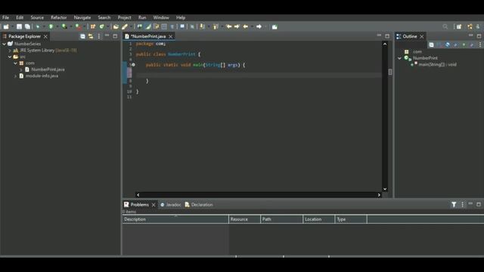Toggle Hide Static Members in Outline

point(455,45)
